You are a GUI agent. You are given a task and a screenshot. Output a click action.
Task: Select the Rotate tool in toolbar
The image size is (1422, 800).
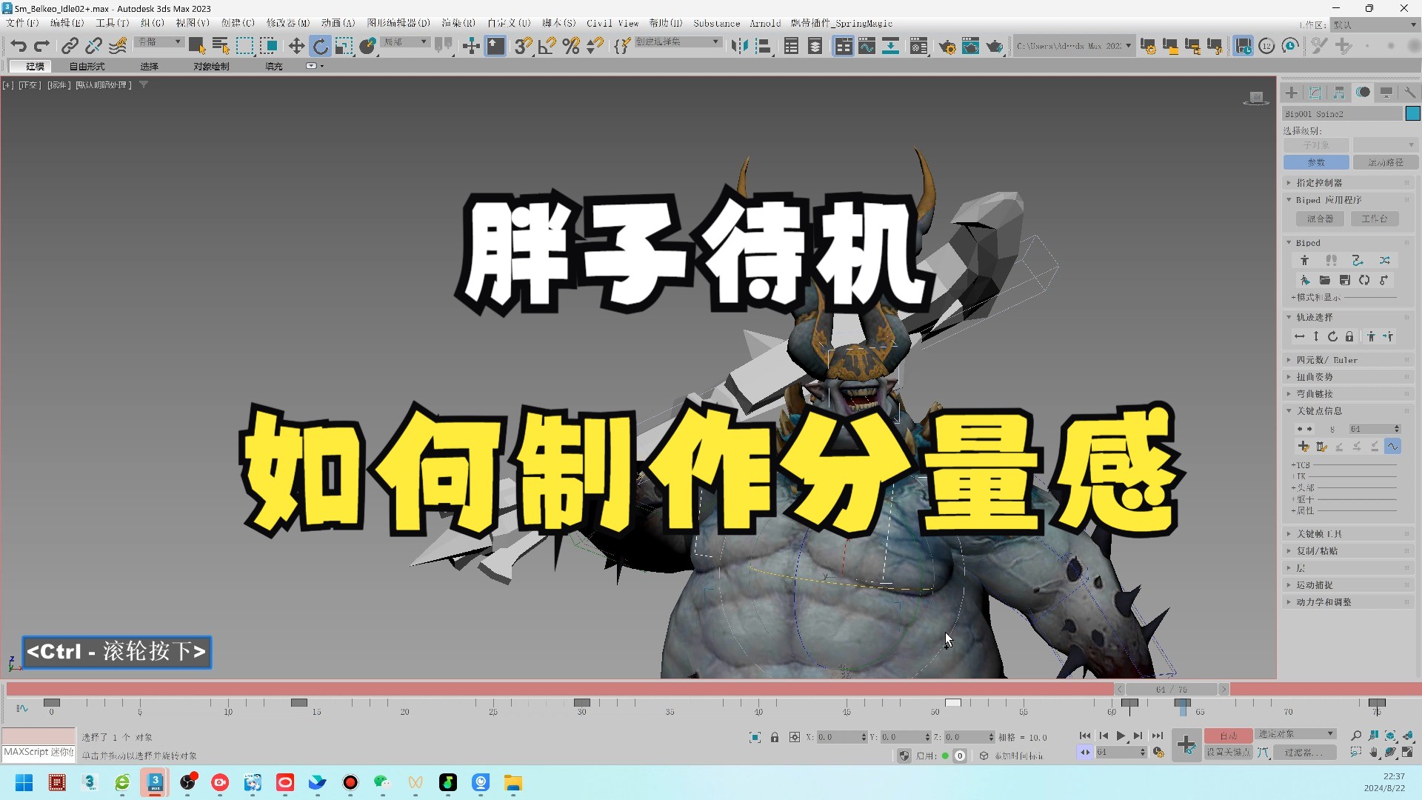(320, 46)
